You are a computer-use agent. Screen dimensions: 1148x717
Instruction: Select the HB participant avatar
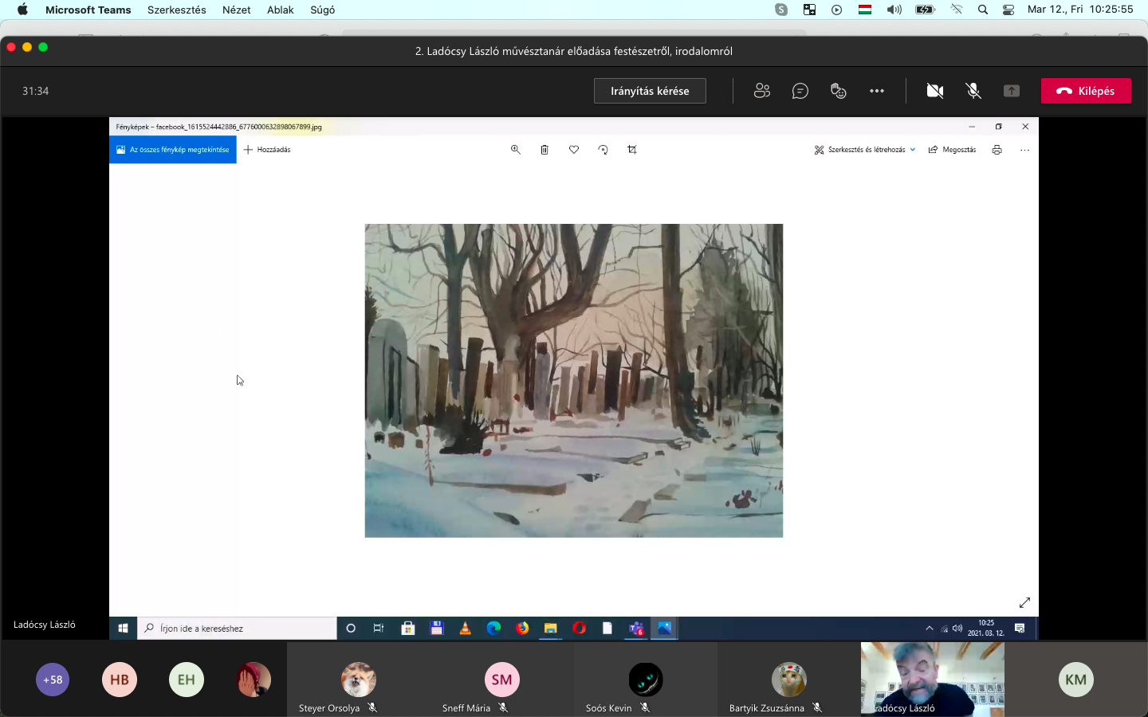(x=120, y=680)
